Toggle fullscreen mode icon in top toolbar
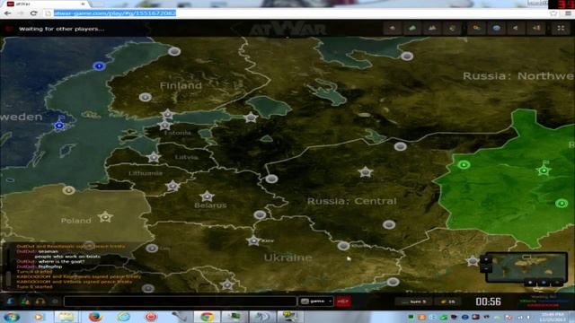Image resolution: width=575 pixels, height=323 pixels. point(561,28)
